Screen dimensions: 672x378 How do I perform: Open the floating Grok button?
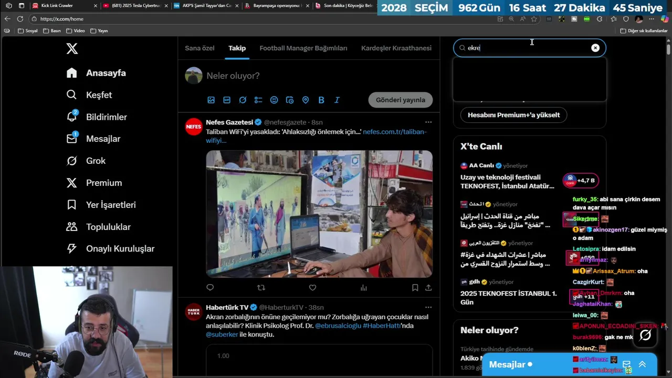point(645,335)
